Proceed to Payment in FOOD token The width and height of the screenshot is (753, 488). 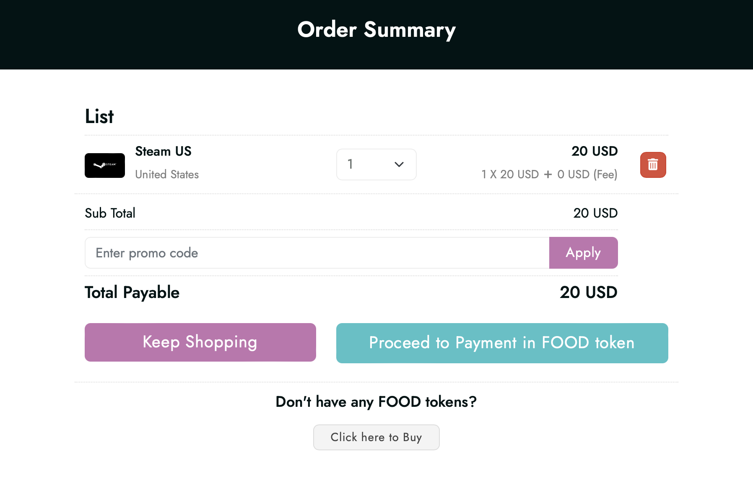(x=502, y=343)
